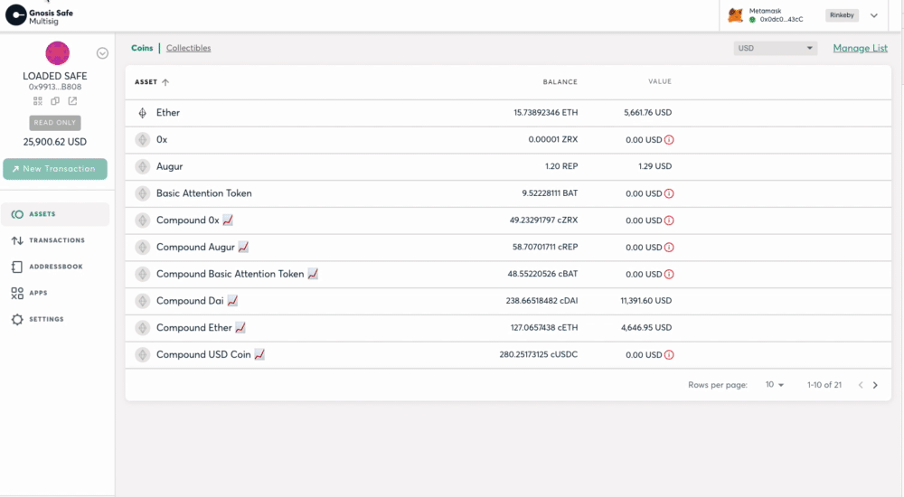Expand the Safe selector chevron in sidebar

coord(102,53)
